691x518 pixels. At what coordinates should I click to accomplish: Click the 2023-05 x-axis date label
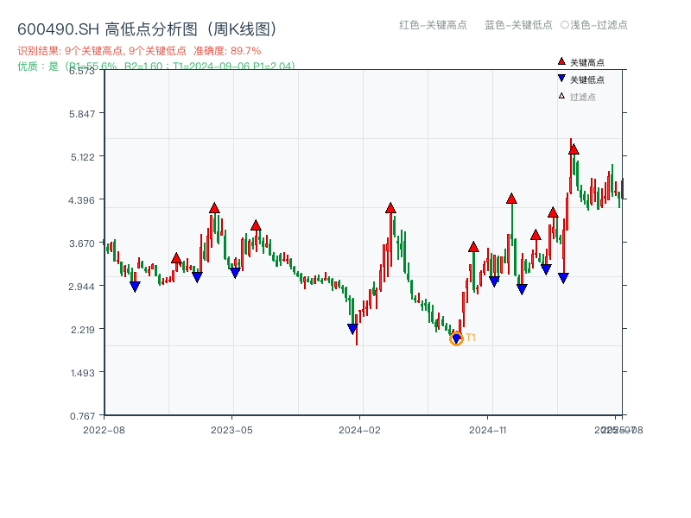pyautogui.click(x=231, y=430)
